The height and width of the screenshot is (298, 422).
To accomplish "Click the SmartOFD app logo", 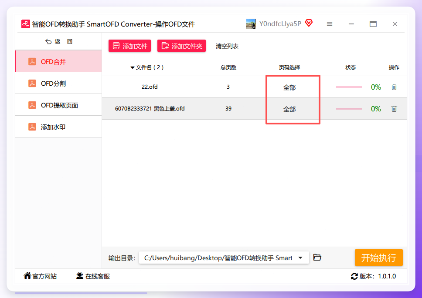I will pyautogui.click(x=26, y=24).
